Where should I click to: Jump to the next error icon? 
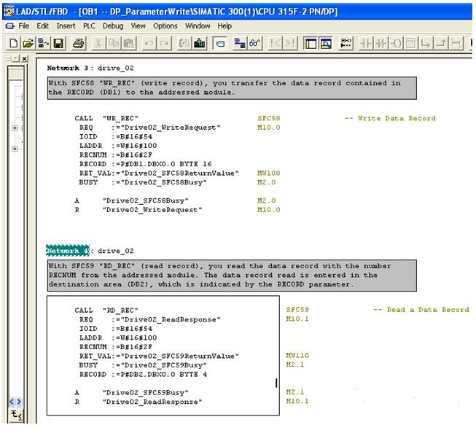coord(290,44)
